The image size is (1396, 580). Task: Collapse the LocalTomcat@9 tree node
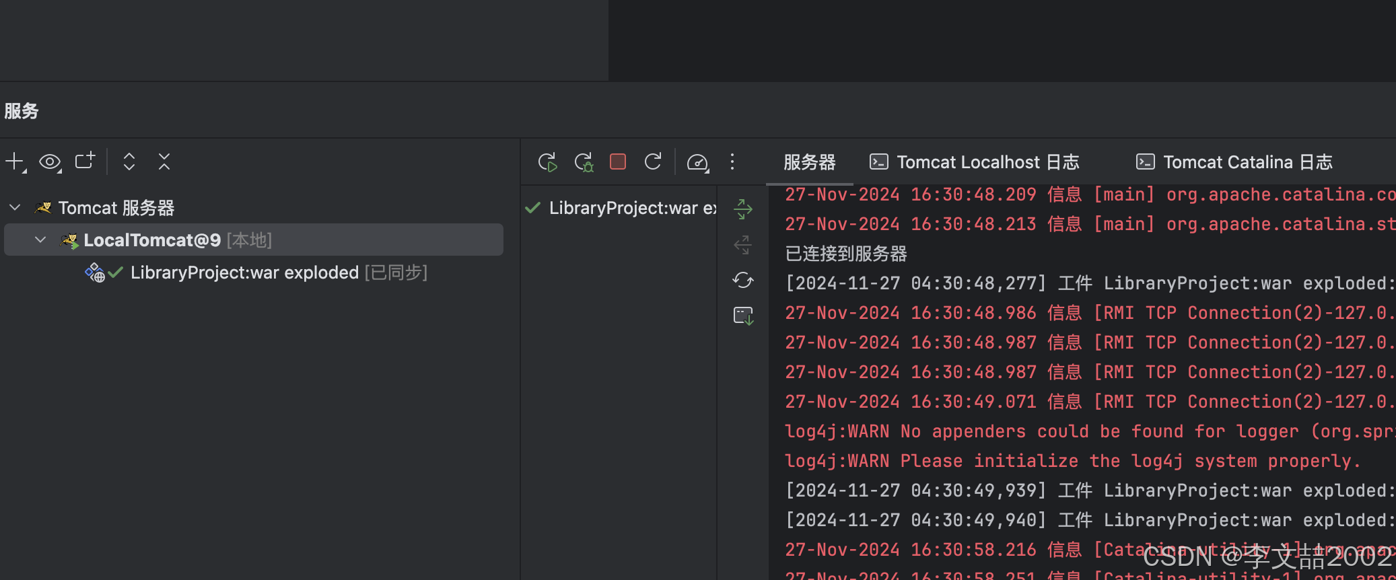click(40, 240)
